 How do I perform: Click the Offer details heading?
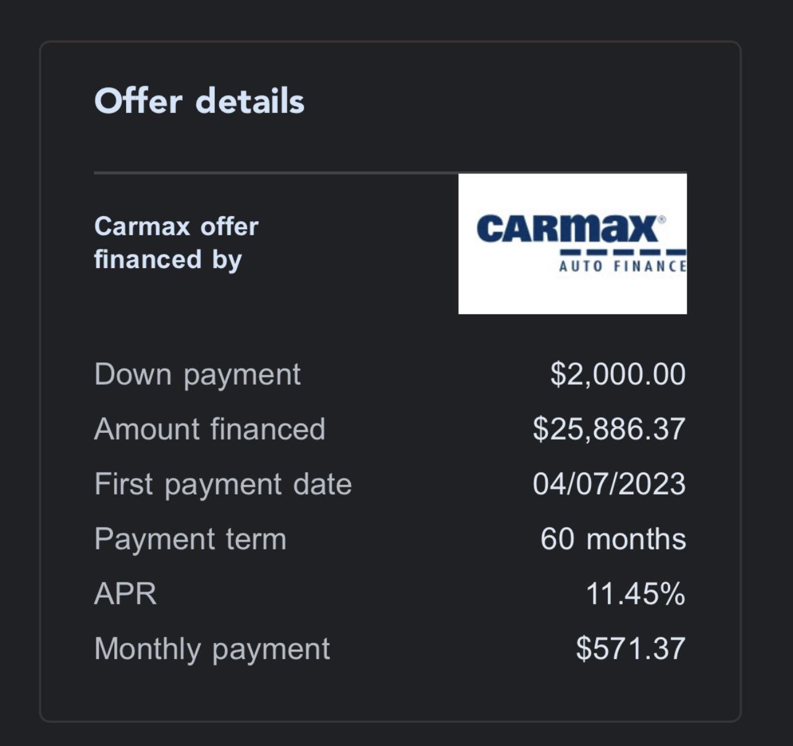pyautogui.click(x=199, y=101)
